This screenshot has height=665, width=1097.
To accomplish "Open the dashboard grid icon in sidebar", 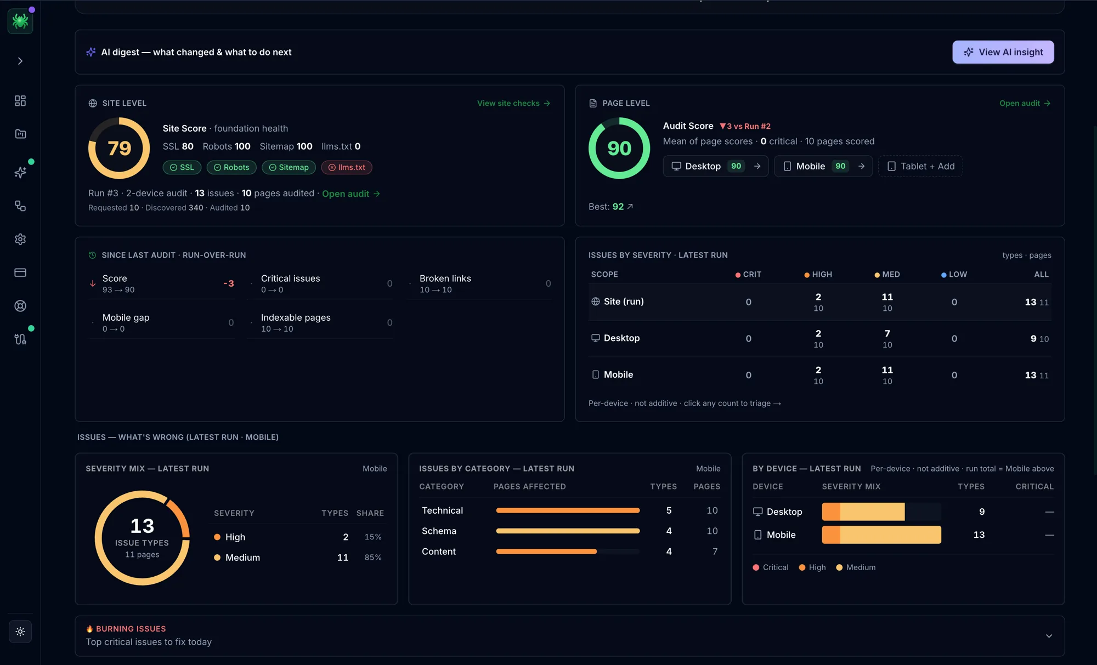I will click(20, 101).
